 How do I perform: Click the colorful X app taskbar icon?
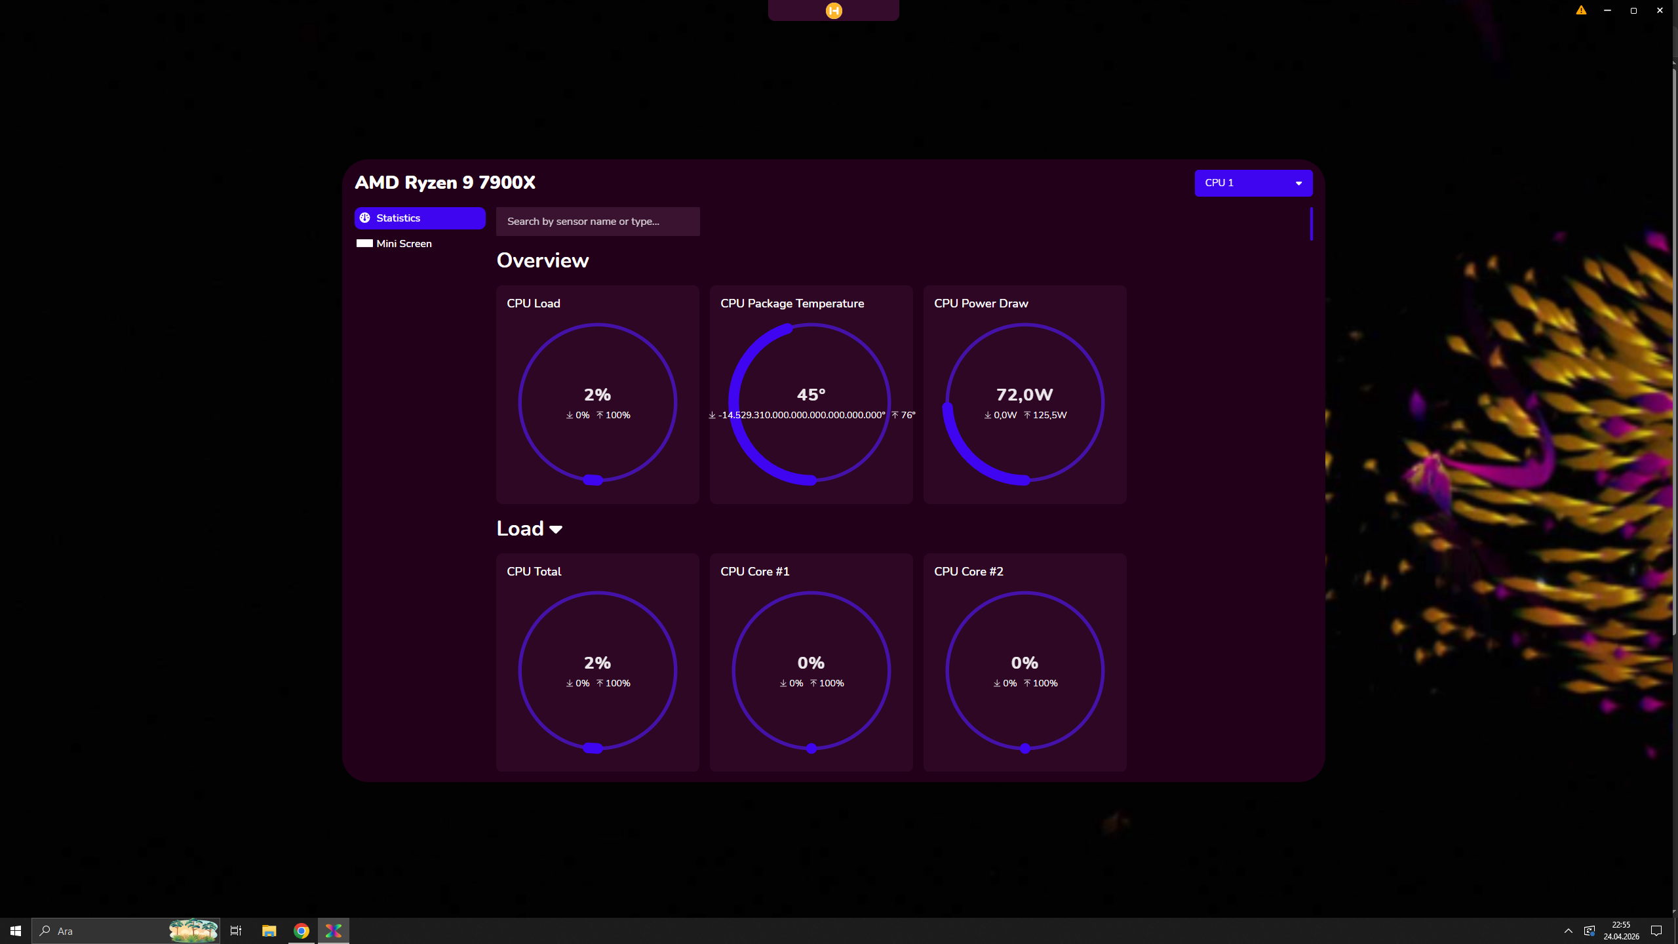tap(334, 931)
